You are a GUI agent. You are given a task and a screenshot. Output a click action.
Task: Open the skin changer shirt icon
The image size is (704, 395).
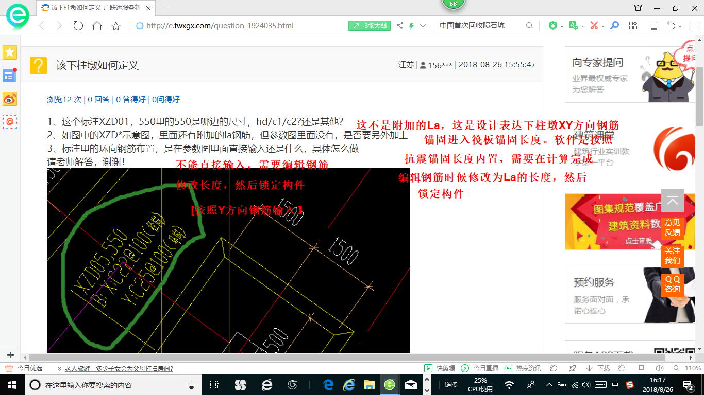pyautogui.click(x=638, y=8)
